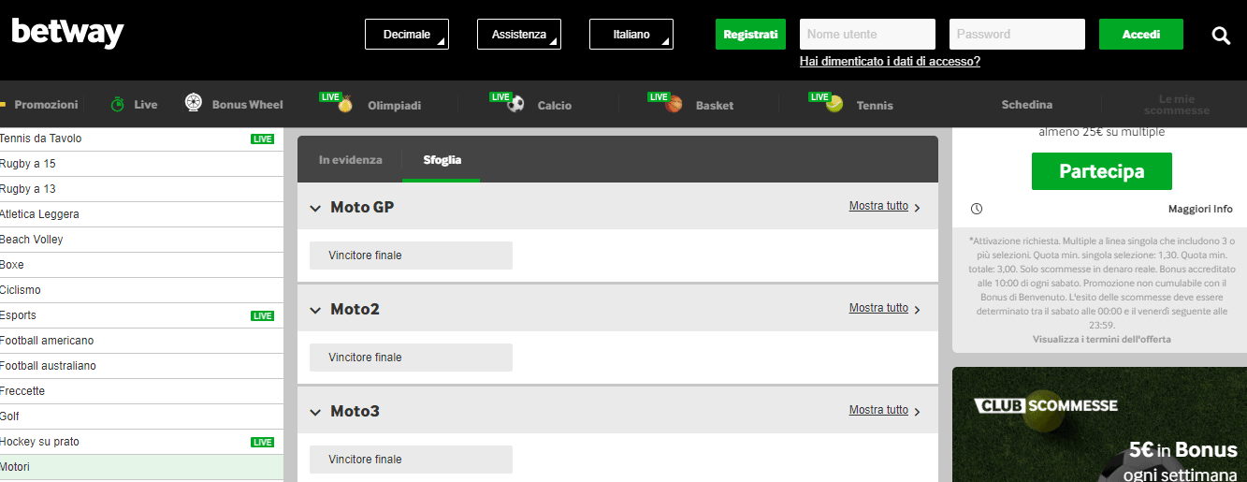Image resolution: width=1247 pixels, height=482 pixels.
Task: Select the Sfoglia tab
Action: coord(442,160)
